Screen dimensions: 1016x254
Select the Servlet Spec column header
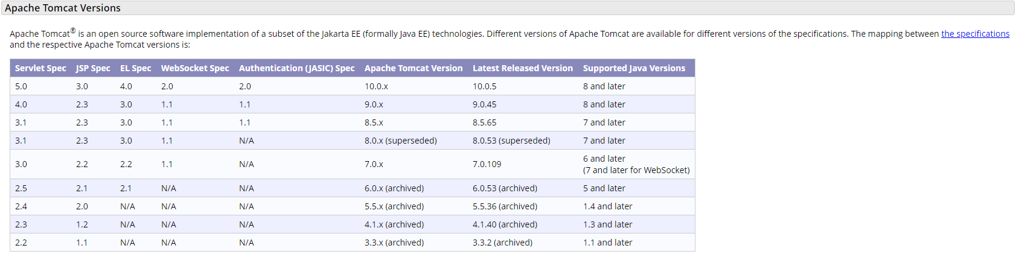(x=40, y=68)
